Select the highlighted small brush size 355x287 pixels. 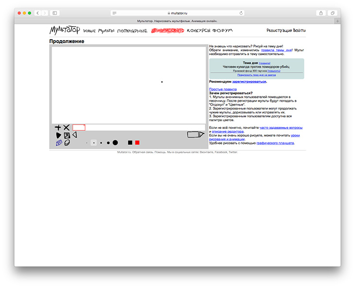(x=93, y=143)
